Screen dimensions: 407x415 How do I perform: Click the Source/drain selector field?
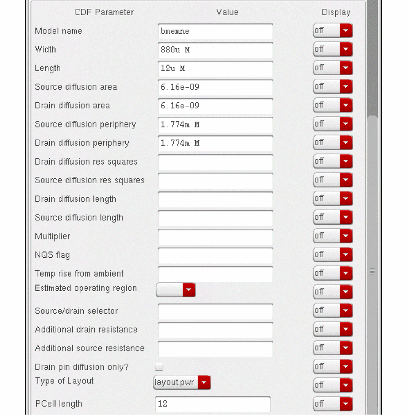tap(215, 311)
